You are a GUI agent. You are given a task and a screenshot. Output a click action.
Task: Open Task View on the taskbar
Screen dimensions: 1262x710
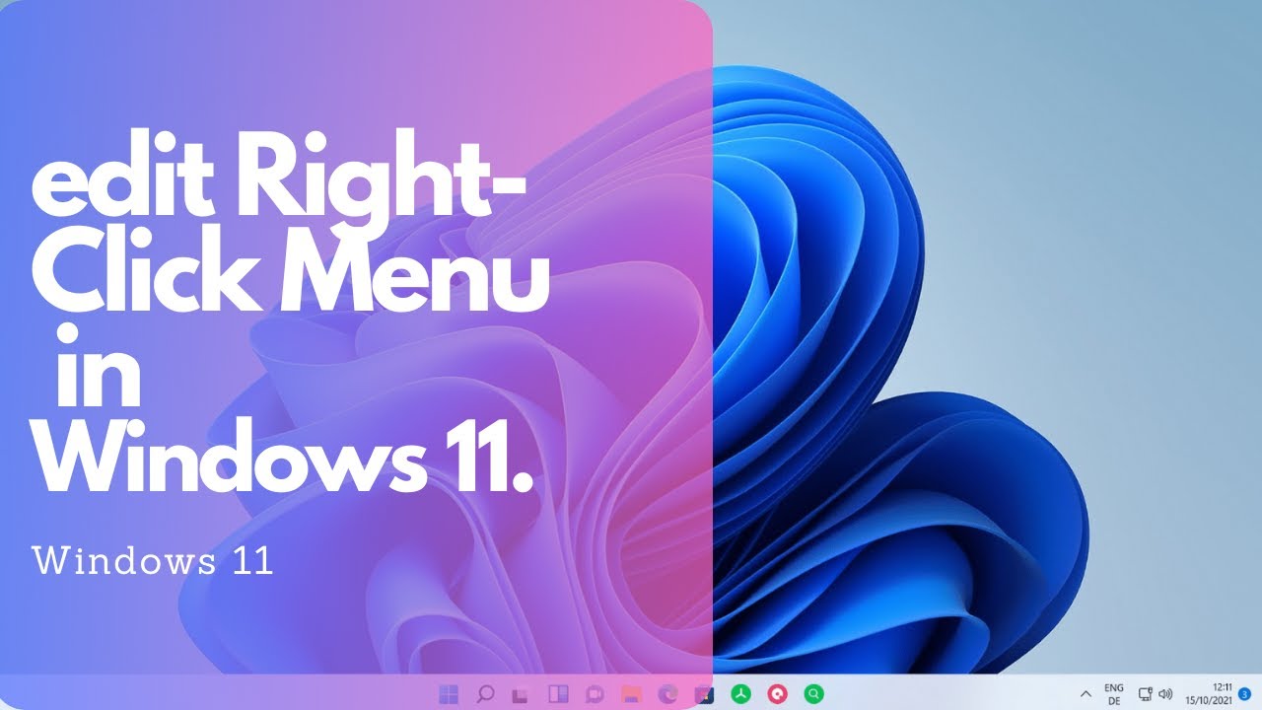[x=522, y=695]
